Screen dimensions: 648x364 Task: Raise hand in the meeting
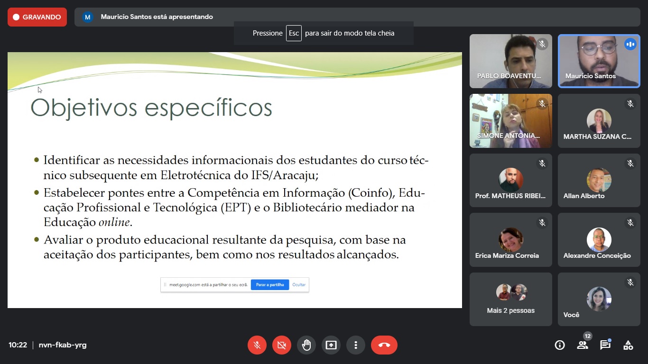click(306, 345)
